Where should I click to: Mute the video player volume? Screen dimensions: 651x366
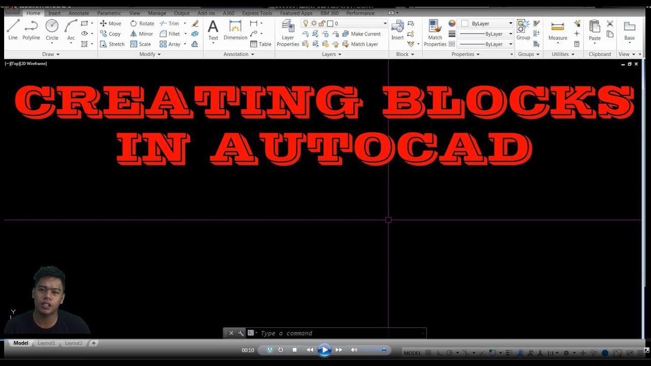tap(354, 350)
